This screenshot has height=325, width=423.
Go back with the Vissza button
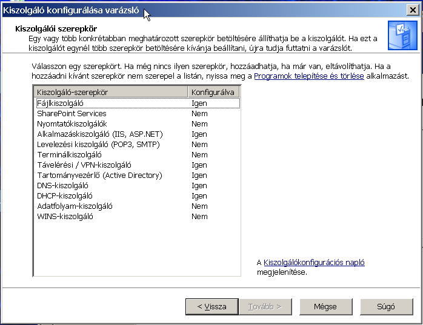click(x=211, y=307)
